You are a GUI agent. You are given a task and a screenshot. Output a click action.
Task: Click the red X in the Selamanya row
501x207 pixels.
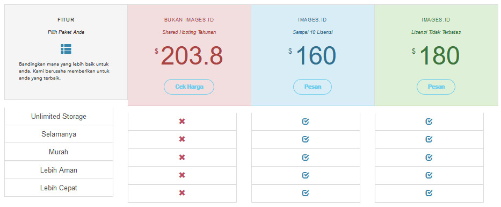(182, 139)
